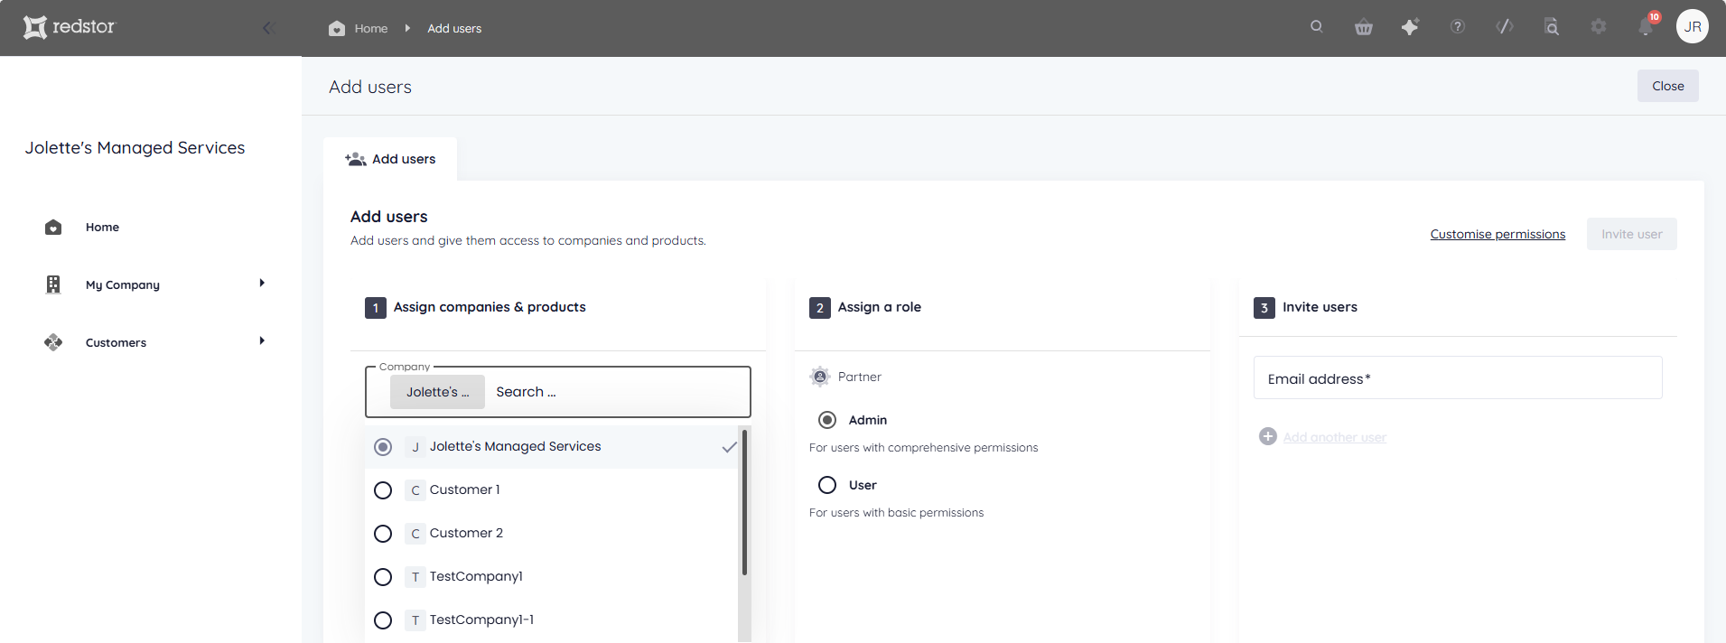
Task: Click the developer code brackets icon
Action: pyautogui.click(x=1505, y=27)
